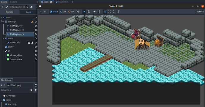Hide the TileMapLayer3 node via eye icon
The height and width of the screenshot is (107, 205).
point(36,34)
